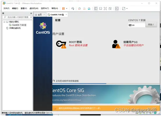Toggle the thumbnail bar view
Image resolution: width=161 pixels, height=116 pixels.
pos(100,9)
